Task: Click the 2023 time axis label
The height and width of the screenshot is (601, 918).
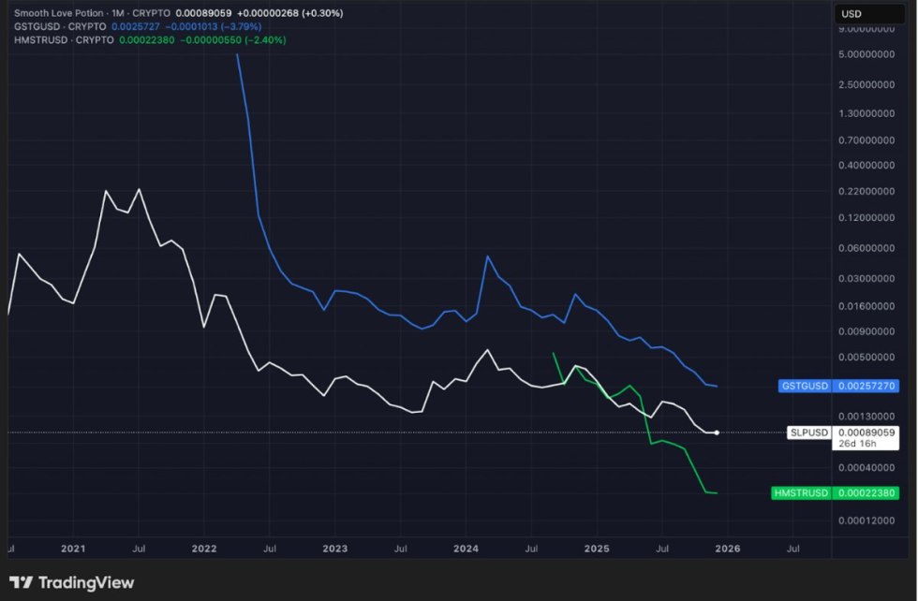Action: coord(335,549)
